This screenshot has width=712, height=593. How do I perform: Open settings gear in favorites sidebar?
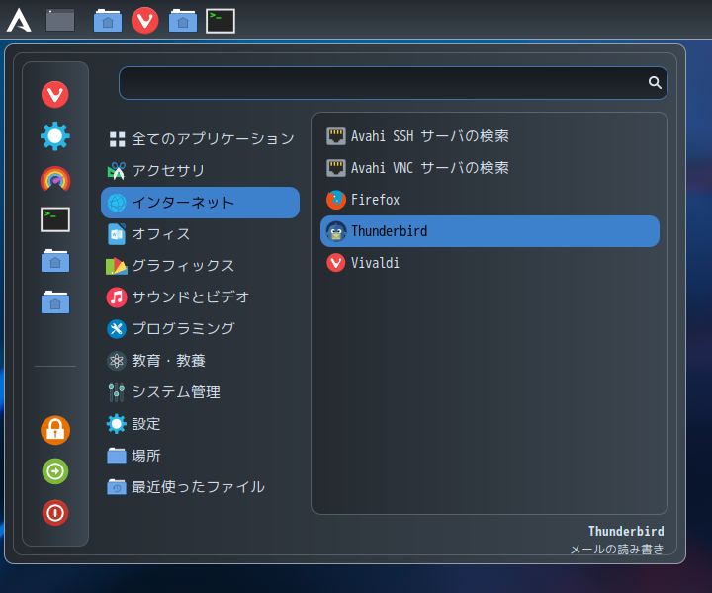click(x=55, y=136)
